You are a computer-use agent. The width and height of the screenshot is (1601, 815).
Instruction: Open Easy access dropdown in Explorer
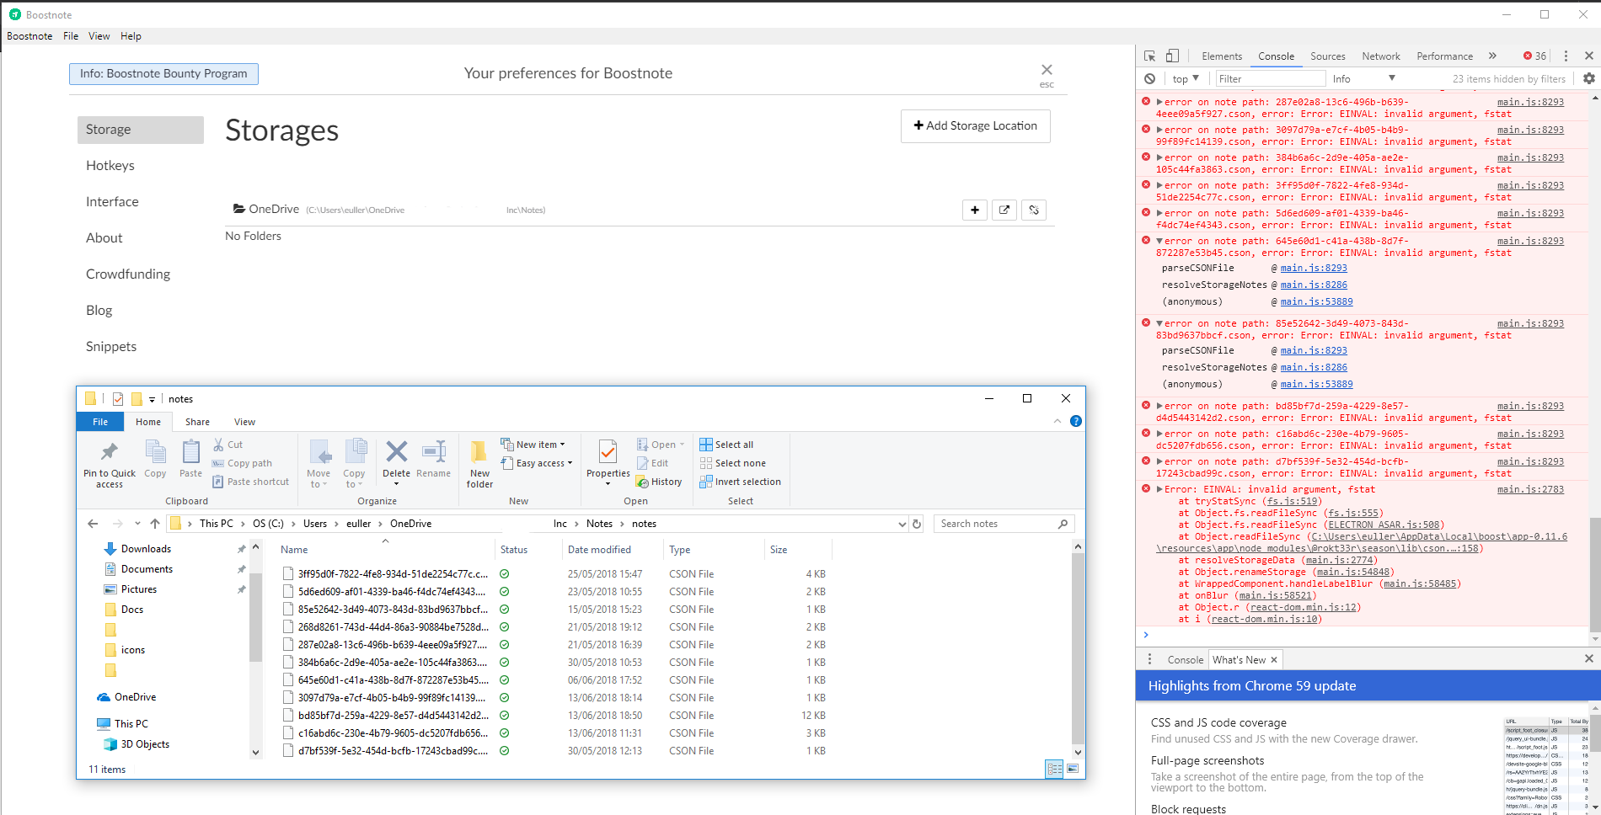pyautogui.click(x=536, y=463)
